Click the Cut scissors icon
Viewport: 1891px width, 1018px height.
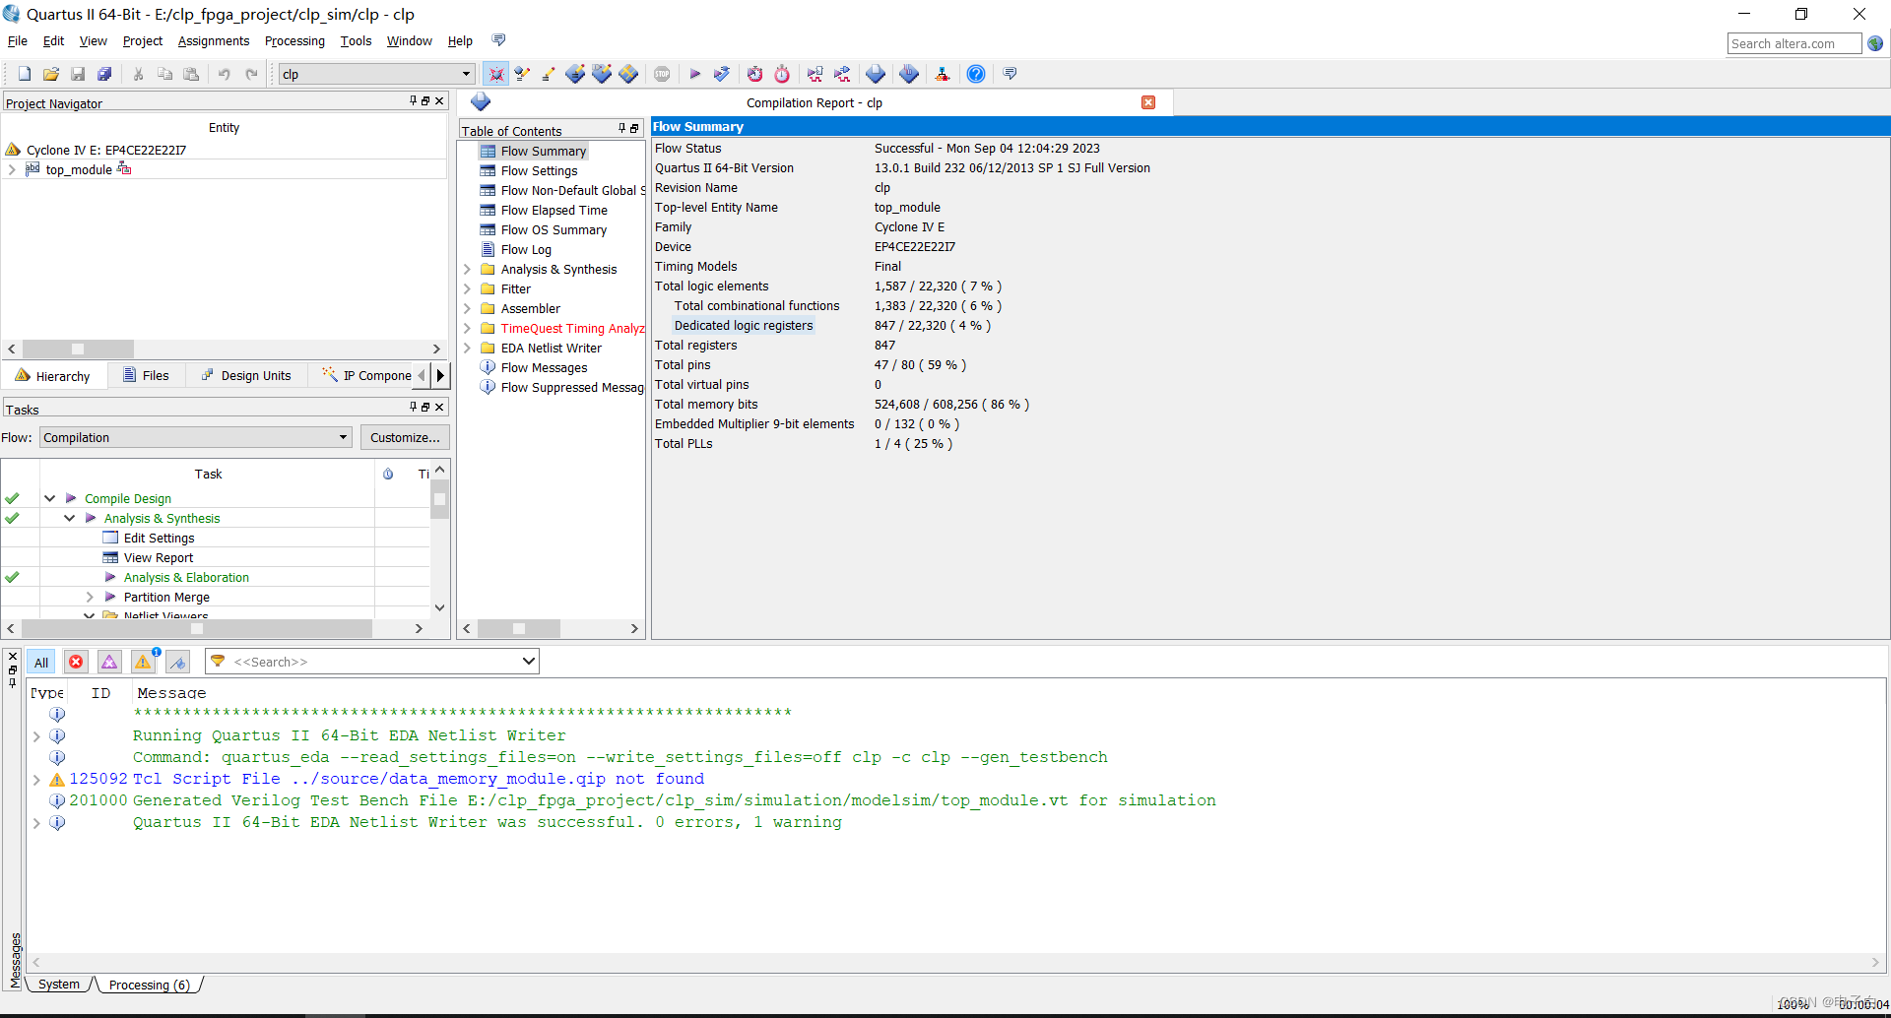pos(139,74)
